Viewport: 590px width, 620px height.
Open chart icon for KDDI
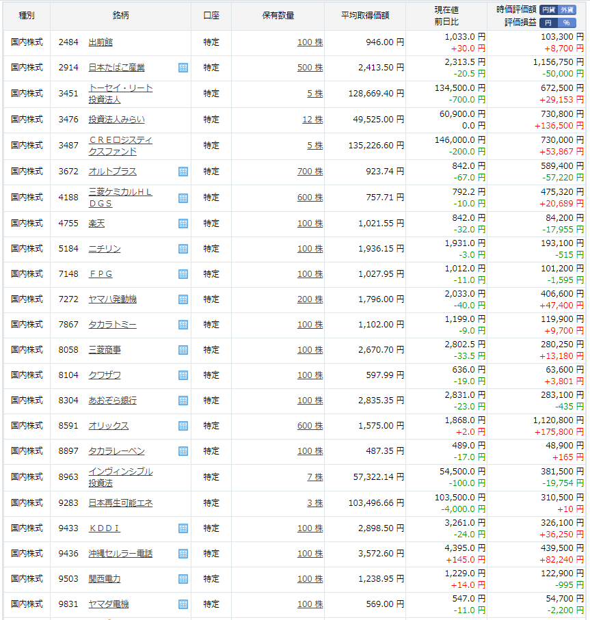pyautogui.click(x=183, y=528)
